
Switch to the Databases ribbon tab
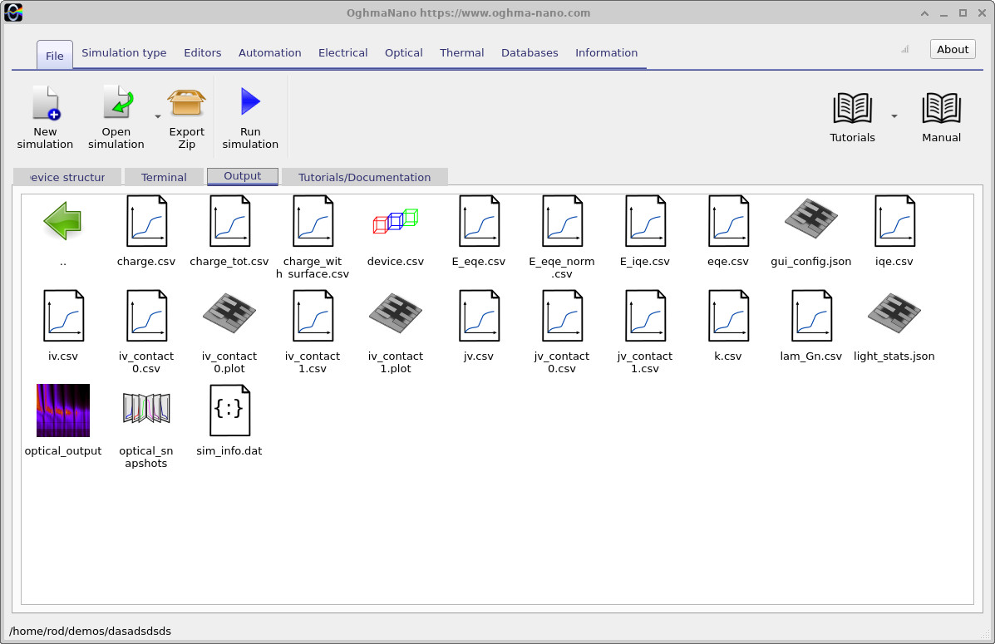530,52
